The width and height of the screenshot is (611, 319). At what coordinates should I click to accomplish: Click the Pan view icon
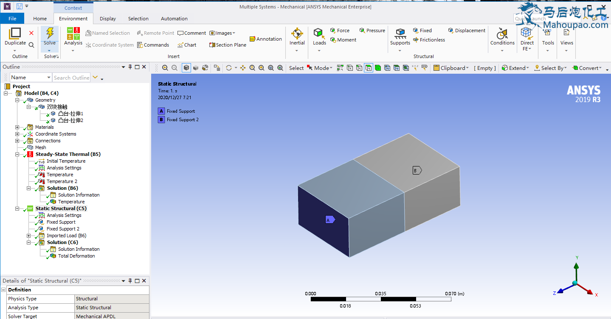243,68
